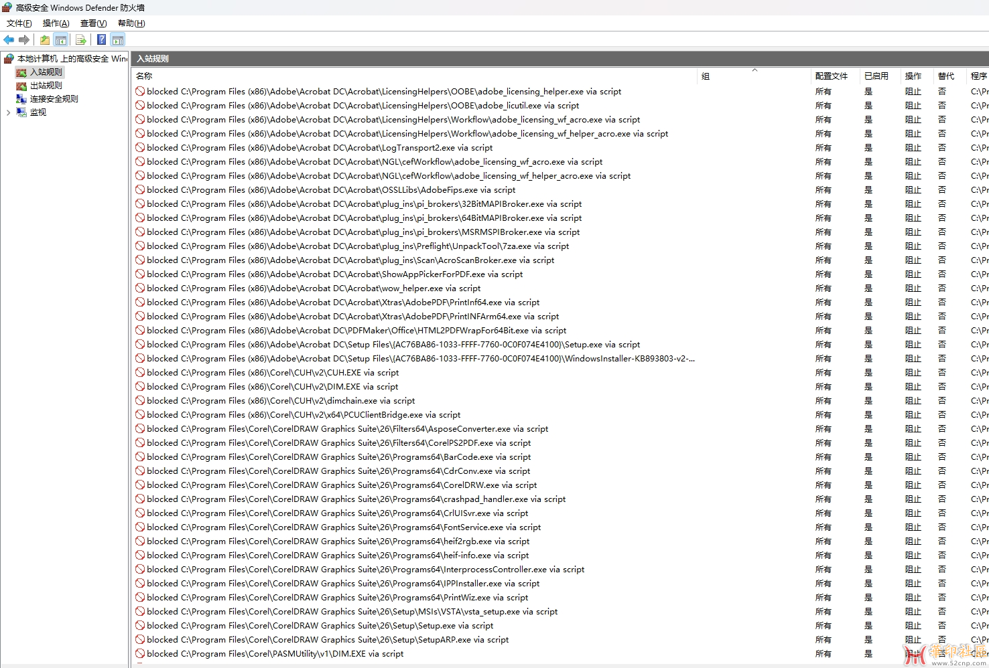Screen dimensions: 989x668
Task: Toggle the console tree pane icon
Action: point(61,39)
